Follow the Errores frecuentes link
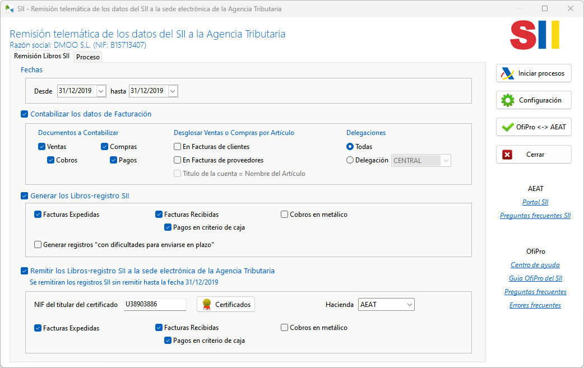Viewport: 584px width, 368px height. (x=535, y=305)
